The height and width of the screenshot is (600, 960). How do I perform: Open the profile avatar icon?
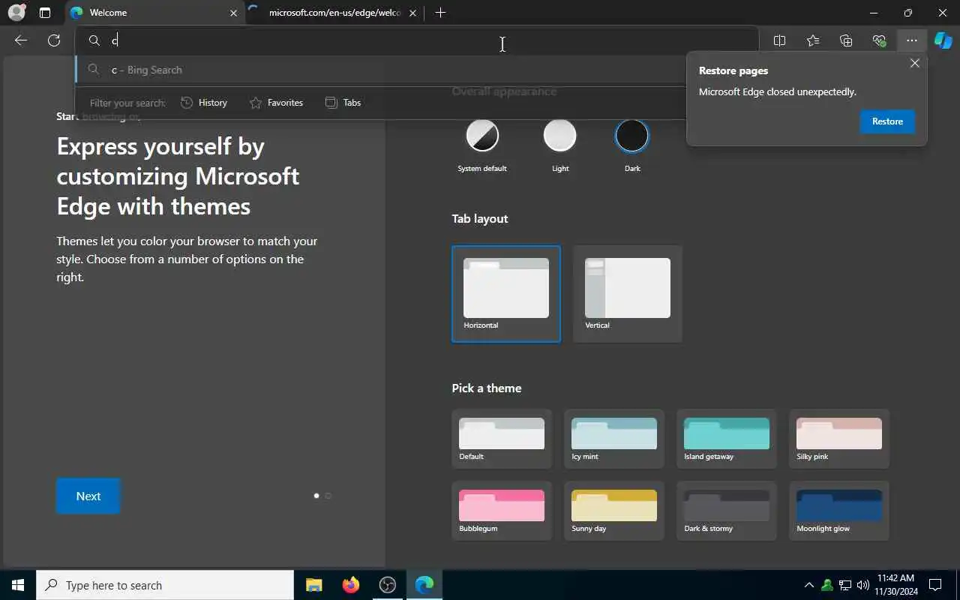click(x=16, y=13)
